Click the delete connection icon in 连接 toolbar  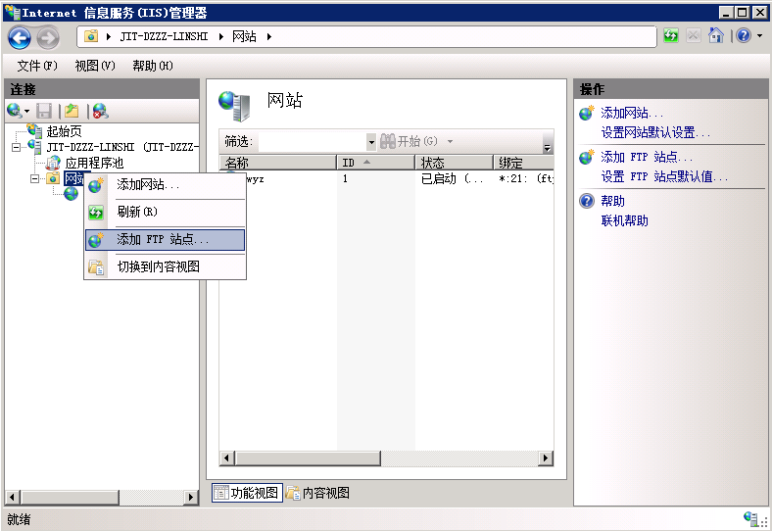point(100,112)
